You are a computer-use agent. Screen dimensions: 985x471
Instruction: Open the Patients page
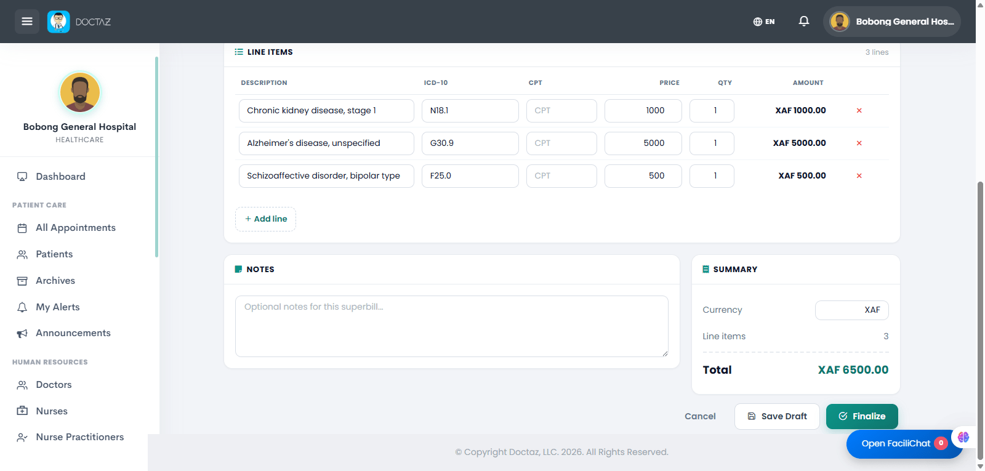[x=54, y=254]
